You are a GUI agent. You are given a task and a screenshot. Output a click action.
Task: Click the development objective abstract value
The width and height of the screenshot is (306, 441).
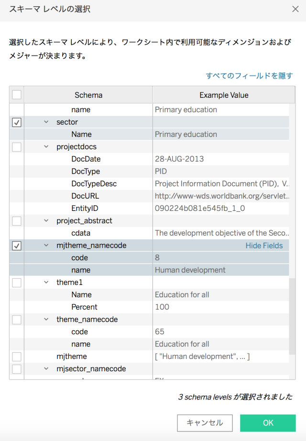point(222,233)
